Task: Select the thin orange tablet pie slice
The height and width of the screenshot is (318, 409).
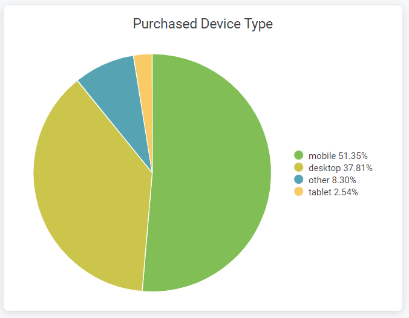Action: point(145,78)
